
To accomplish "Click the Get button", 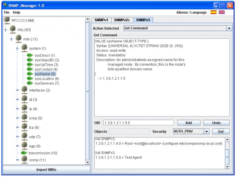I will [x=221, y=131].
